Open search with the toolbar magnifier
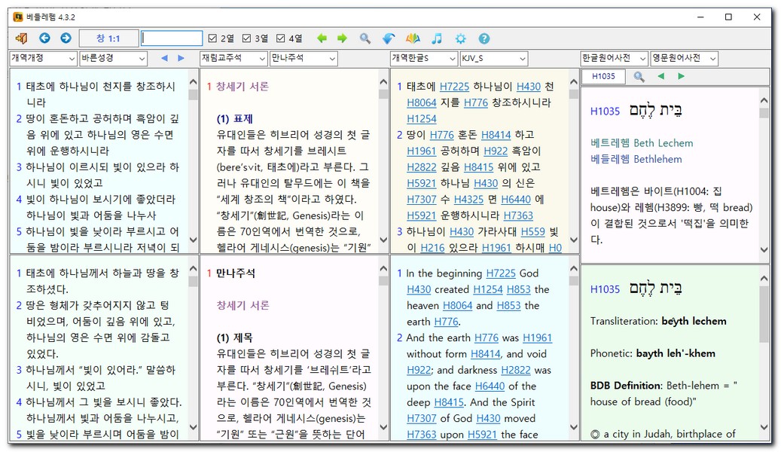 pos(365,38)
